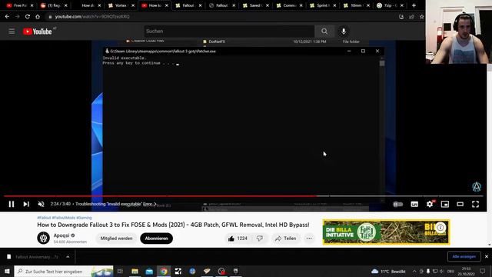
Task: Click the #Gaming hashtag link
Action: 84,218
